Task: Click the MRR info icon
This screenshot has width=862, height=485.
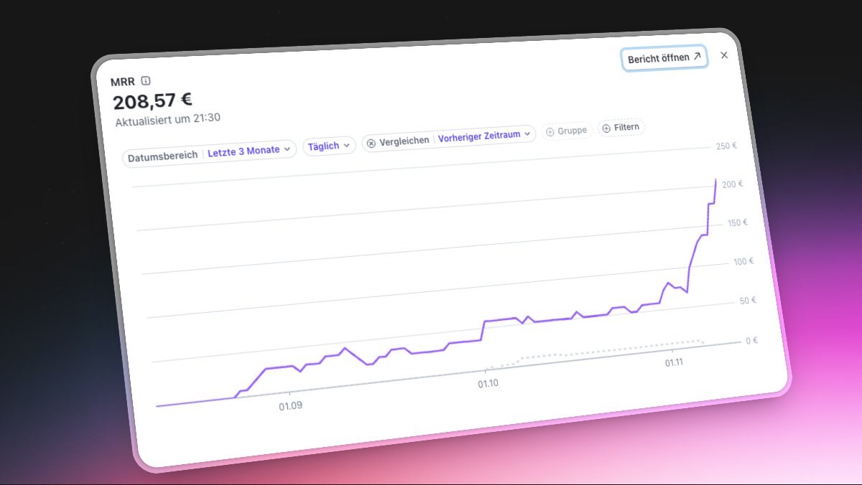Action: (145, 81)
